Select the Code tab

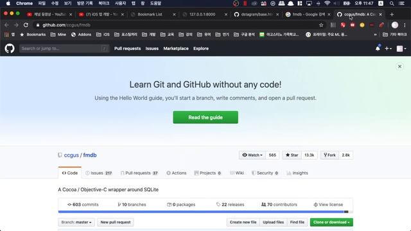click(x=70, y=173)
